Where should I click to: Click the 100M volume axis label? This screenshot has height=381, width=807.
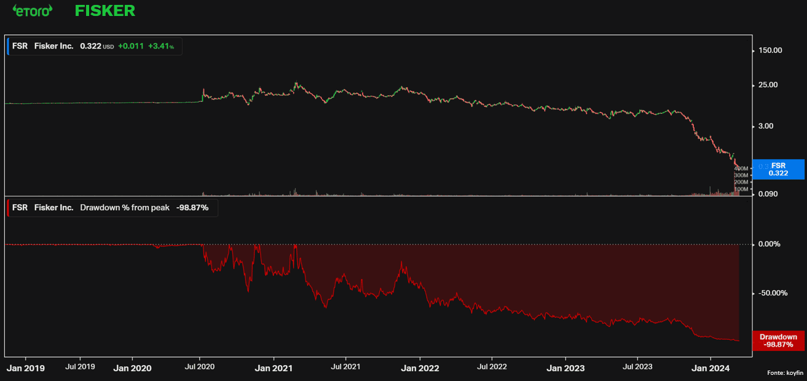click(x=741, y=189)
